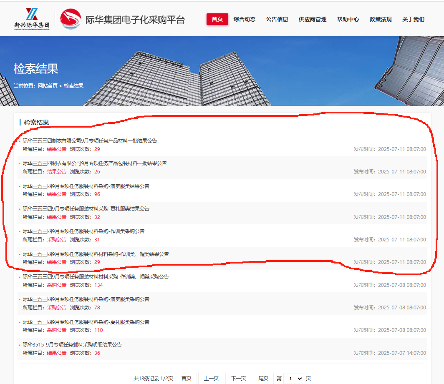Jump to last page with 尾页
The image size is (444, 384).
point(263,378)
